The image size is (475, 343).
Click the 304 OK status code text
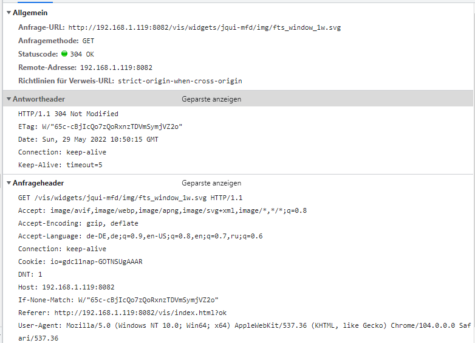[80, 54]
